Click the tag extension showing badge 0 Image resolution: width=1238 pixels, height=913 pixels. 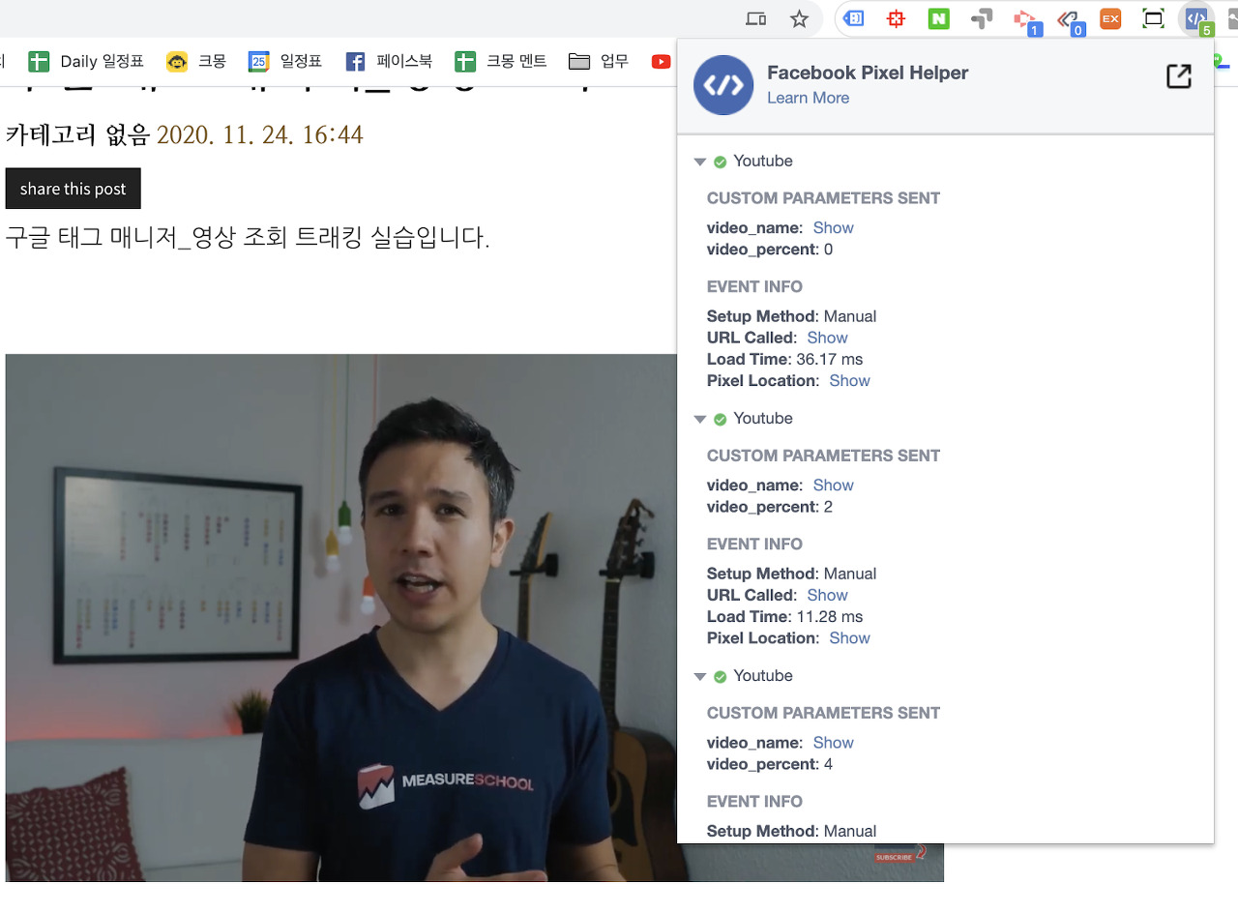point(1069,20)
